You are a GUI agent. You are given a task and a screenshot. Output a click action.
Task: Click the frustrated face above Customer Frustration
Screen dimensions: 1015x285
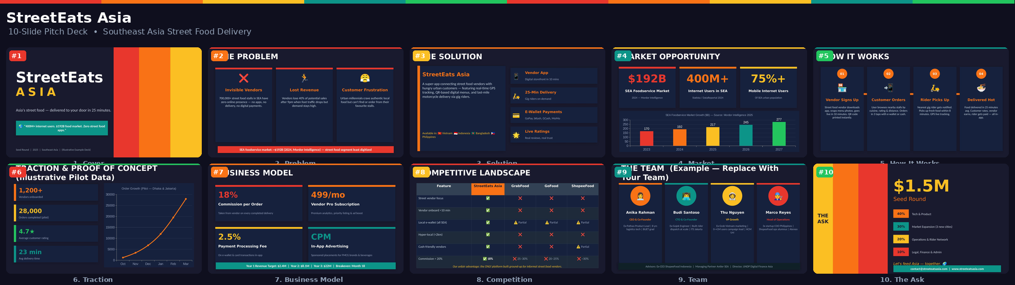[365, 78]
